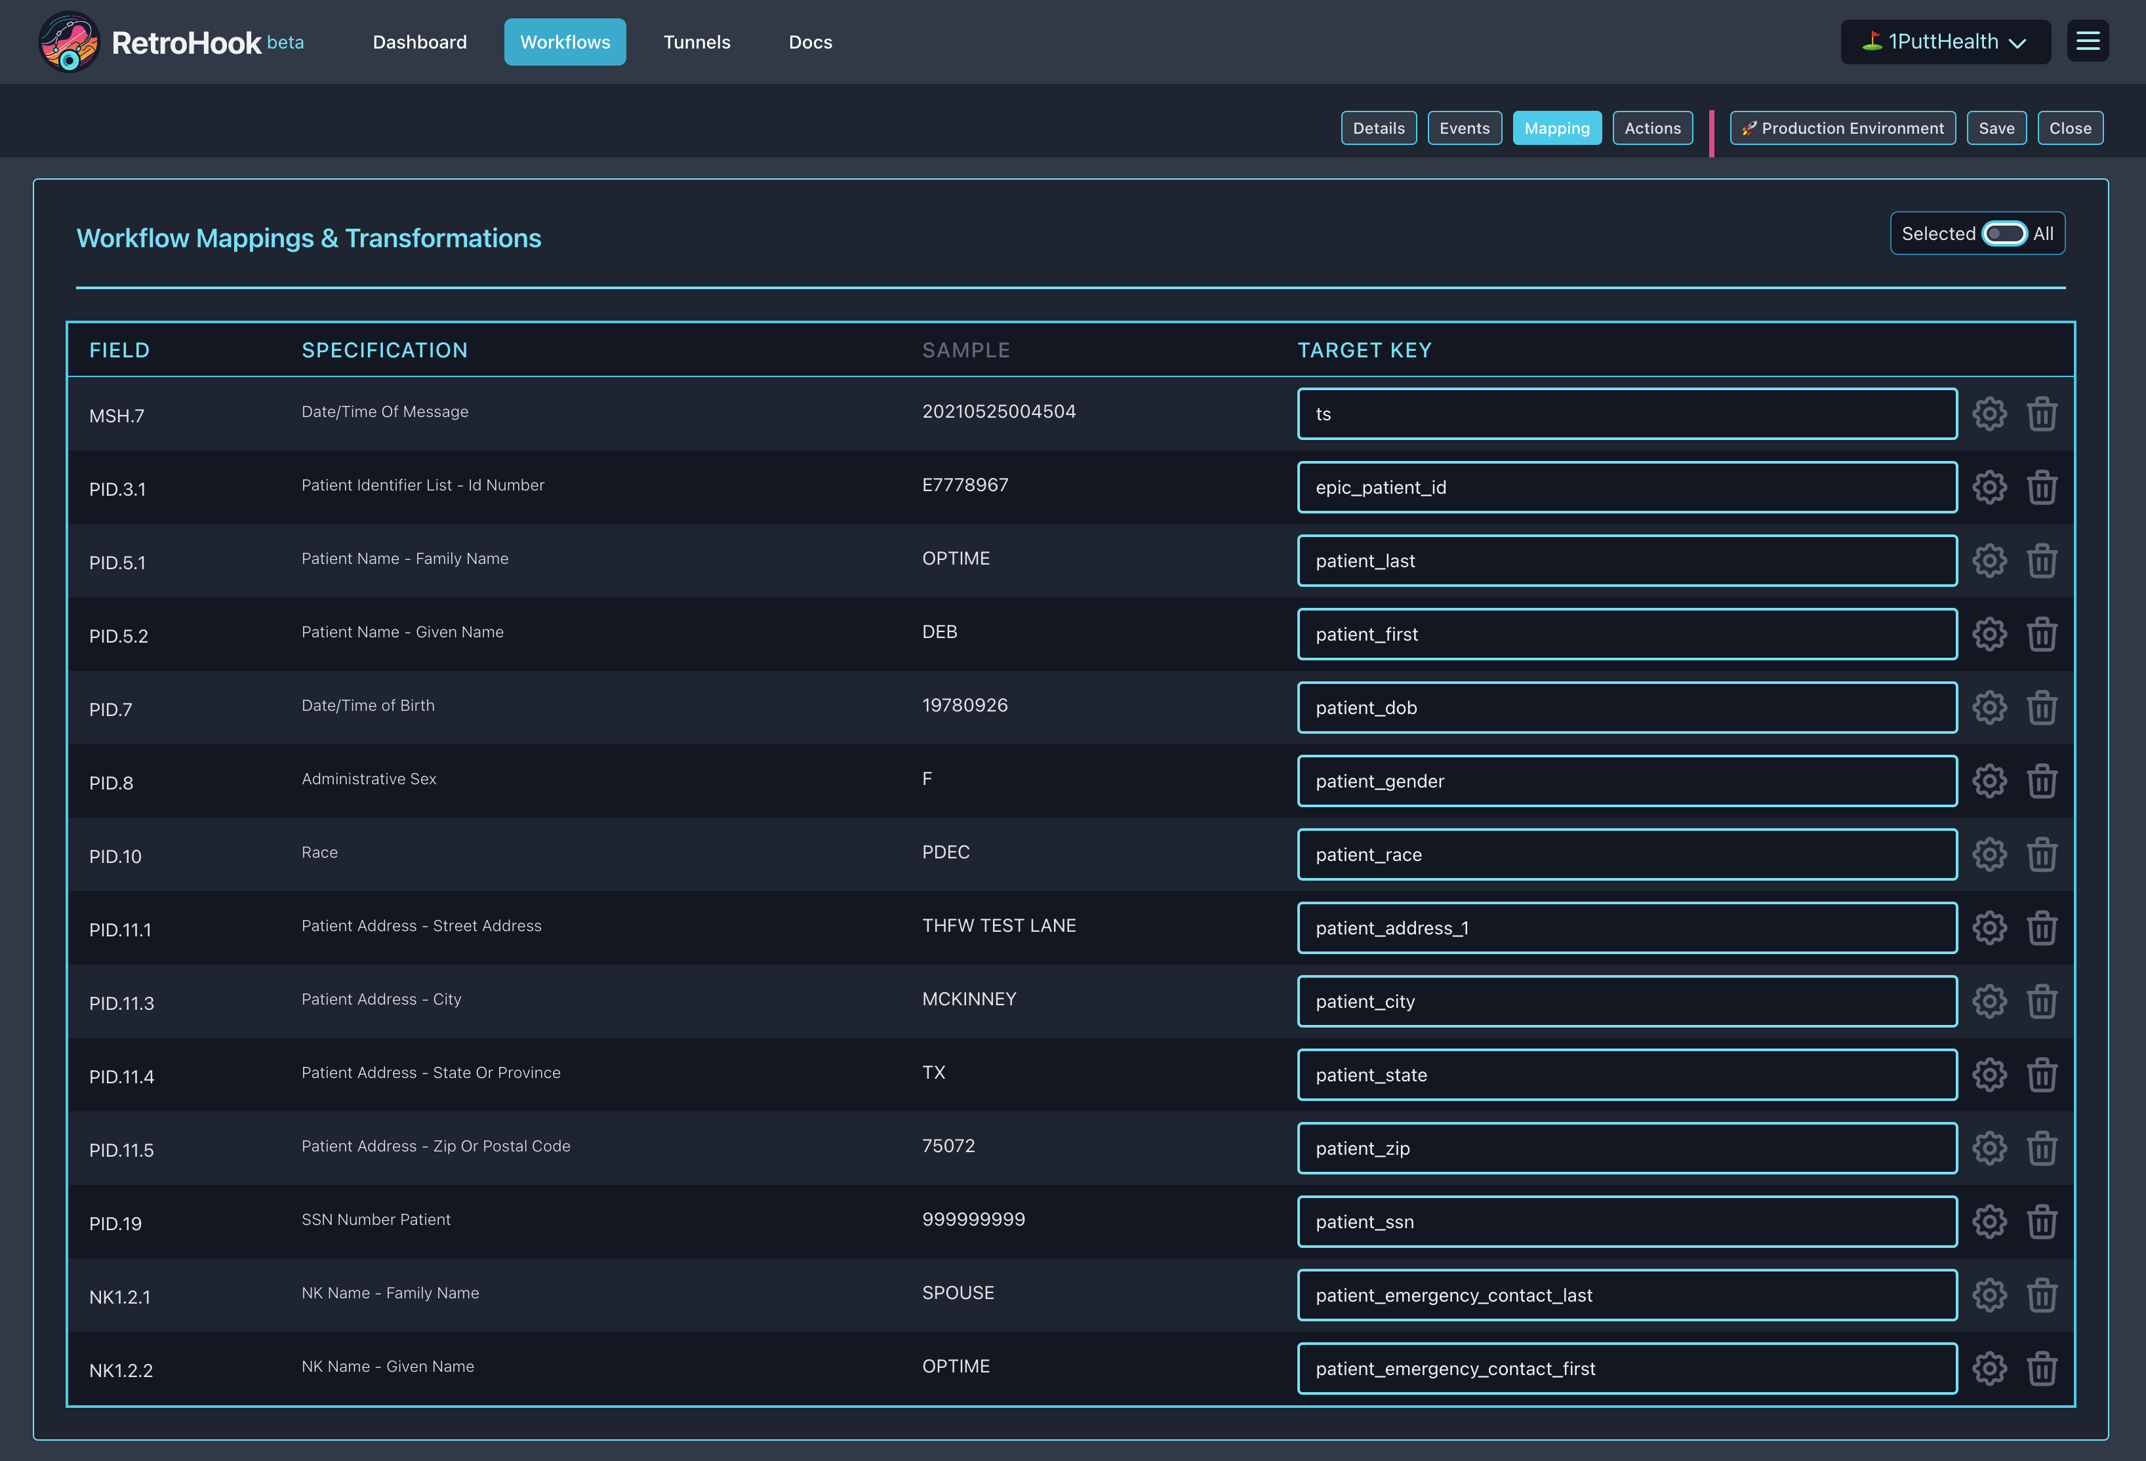The height and width of the screenshot is (1461, 2146).
Task: Select the Mapping tab
Action: 1556,129
